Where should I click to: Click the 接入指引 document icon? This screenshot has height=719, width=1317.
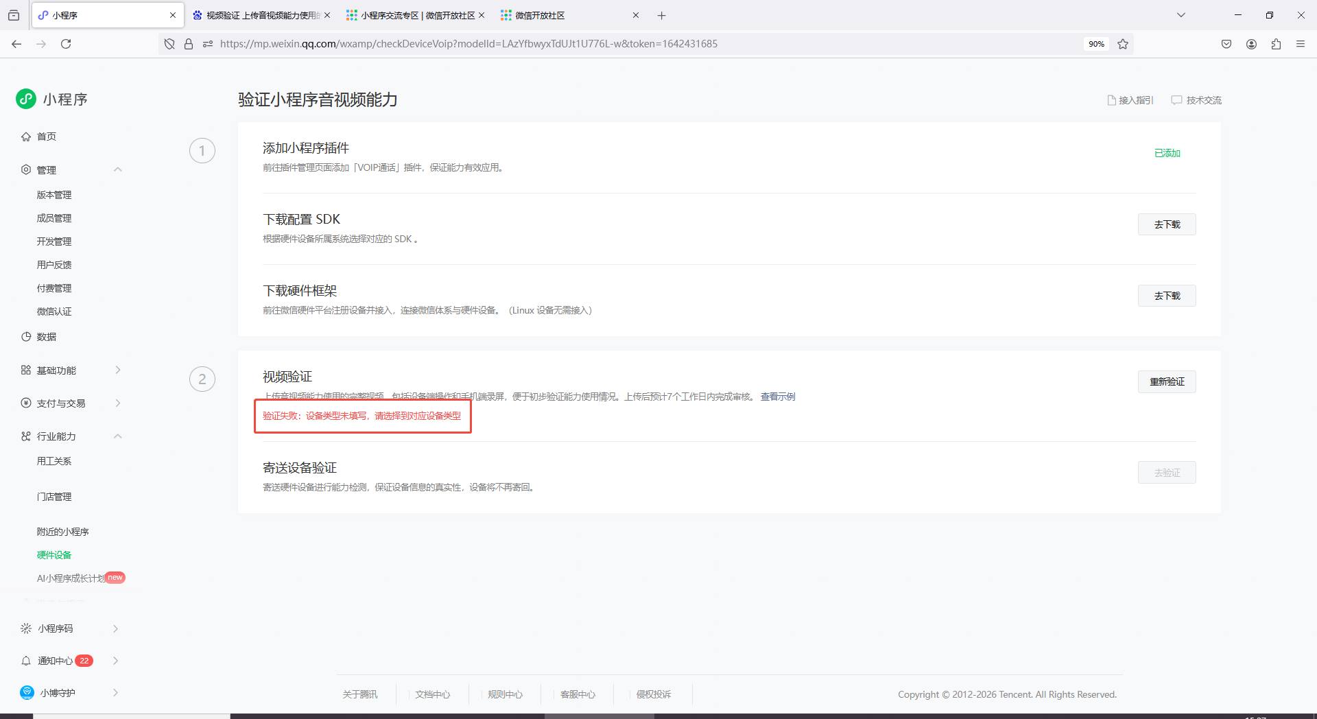point(1112,100)
